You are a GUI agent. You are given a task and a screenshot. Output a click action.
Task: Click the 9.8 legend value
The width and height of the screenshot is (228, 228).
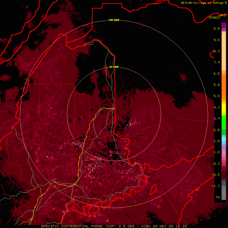coord(217,28)
